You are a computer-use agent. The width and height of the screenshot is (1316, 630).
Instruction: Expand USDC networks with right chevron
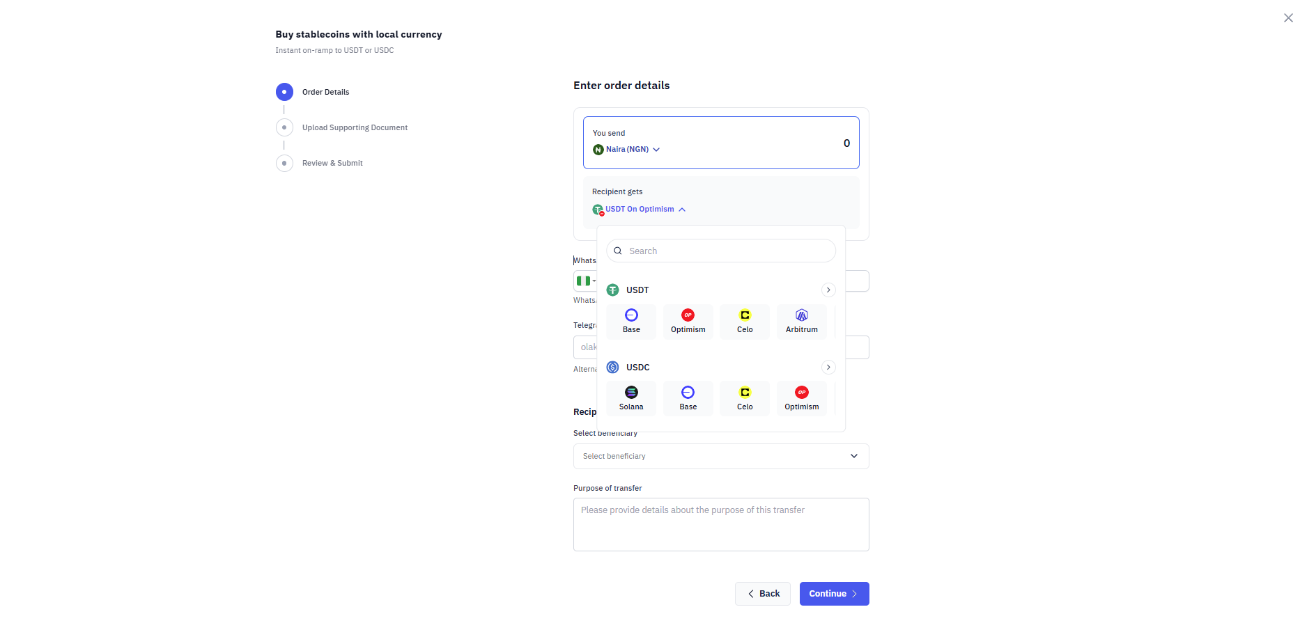pos(828,367)
